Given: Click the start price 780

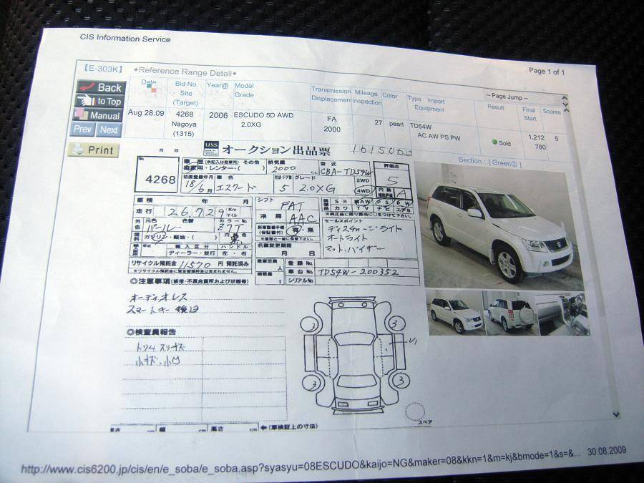Looking at the screenshot, I should click(x=540, y=147).
